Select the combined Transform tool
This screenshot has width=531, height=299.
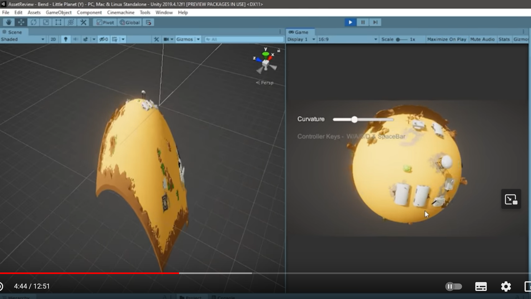[x=71, y=22]
